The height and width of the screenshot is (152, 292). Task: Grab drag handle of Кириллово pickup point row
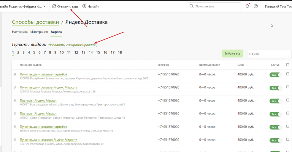pos(15,74)
